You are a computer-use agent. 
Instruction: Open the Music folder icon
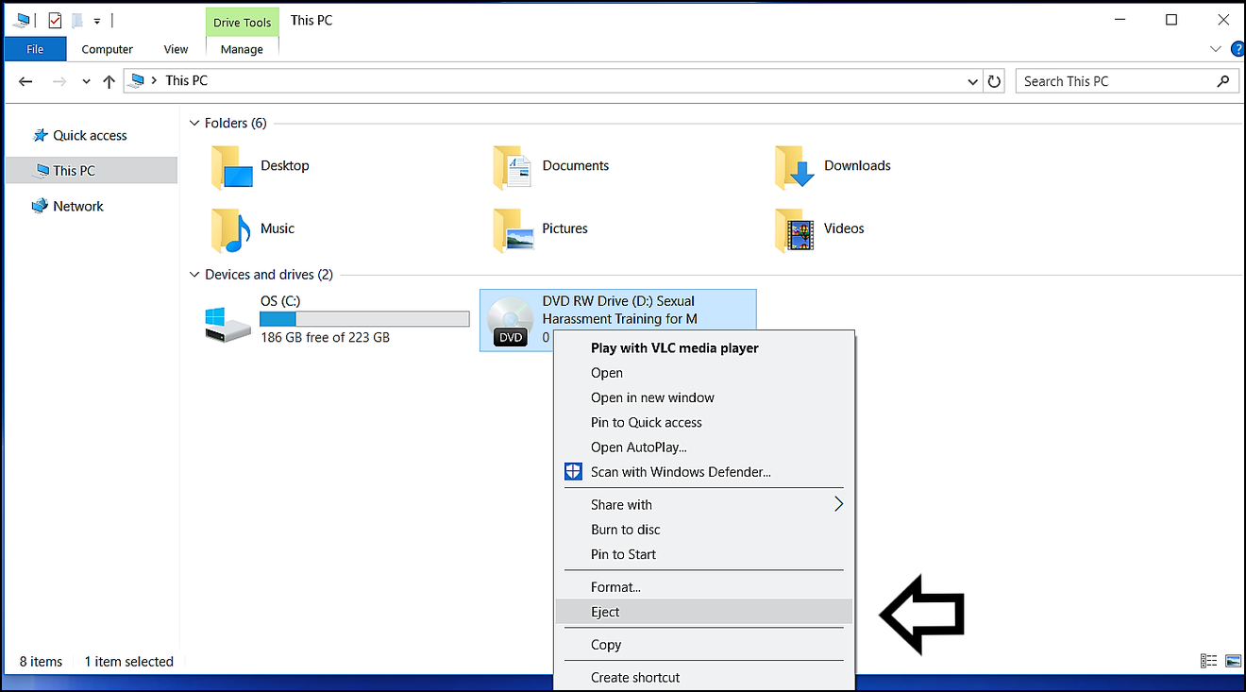click(230, 229)
